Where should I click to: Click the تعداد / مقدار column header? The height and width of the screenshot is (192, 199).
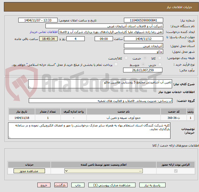coord(48,112)
